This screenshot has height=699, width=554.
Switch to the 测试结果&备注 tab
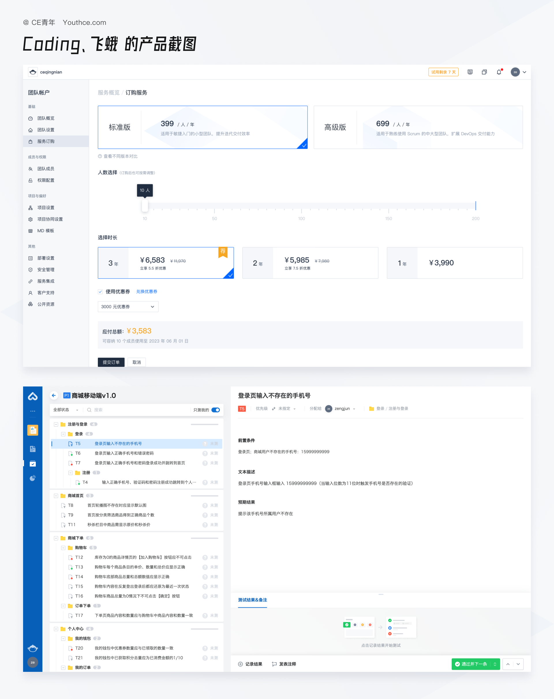point(252,600)
